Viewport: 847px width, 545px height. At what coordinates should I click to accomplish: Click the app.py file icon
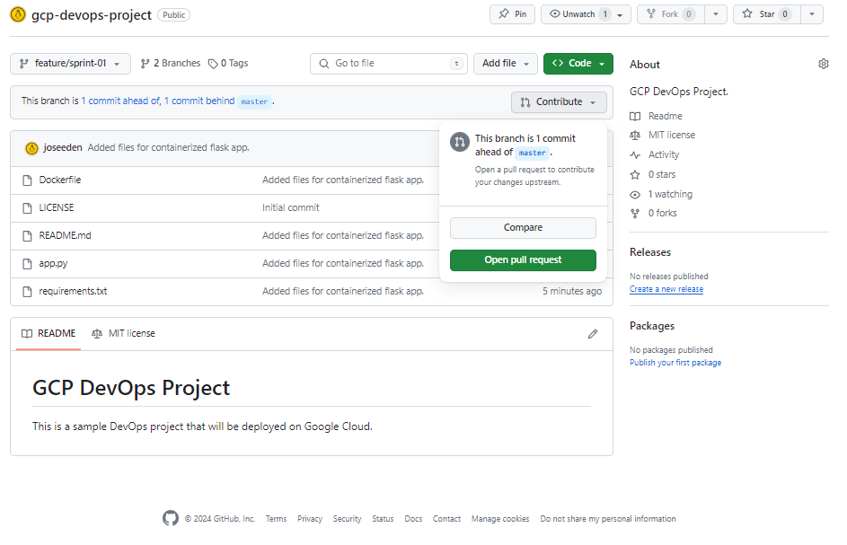(27, 264)
